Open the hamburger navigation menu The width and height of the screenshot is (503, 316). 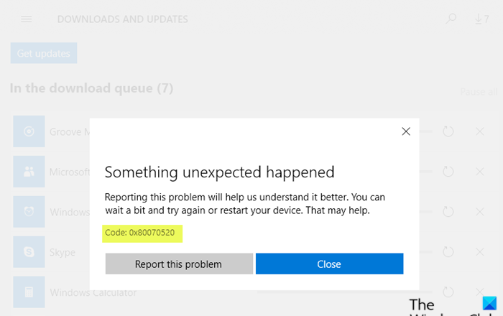27,19
